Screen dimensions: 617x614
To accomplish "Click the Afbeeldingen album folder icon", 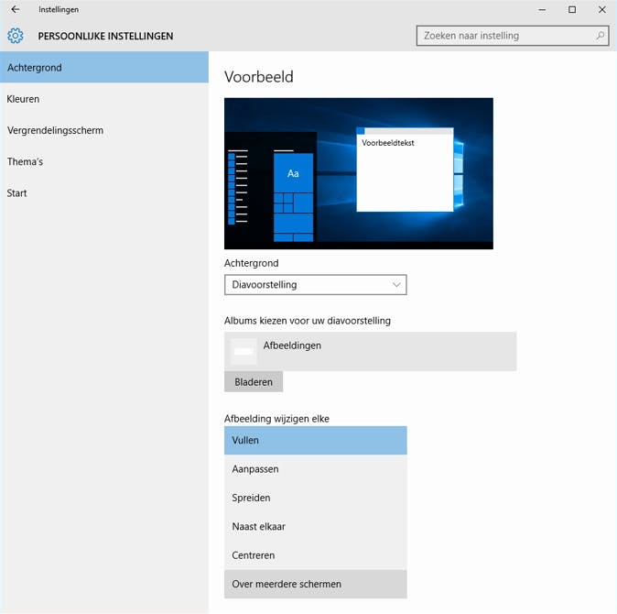I will click(244, 351).
